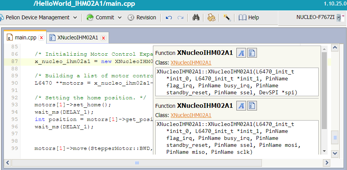Viewport: 347px width, 170px height.
Task: Click line number 87 in the gutter
Action: point(15,61)
